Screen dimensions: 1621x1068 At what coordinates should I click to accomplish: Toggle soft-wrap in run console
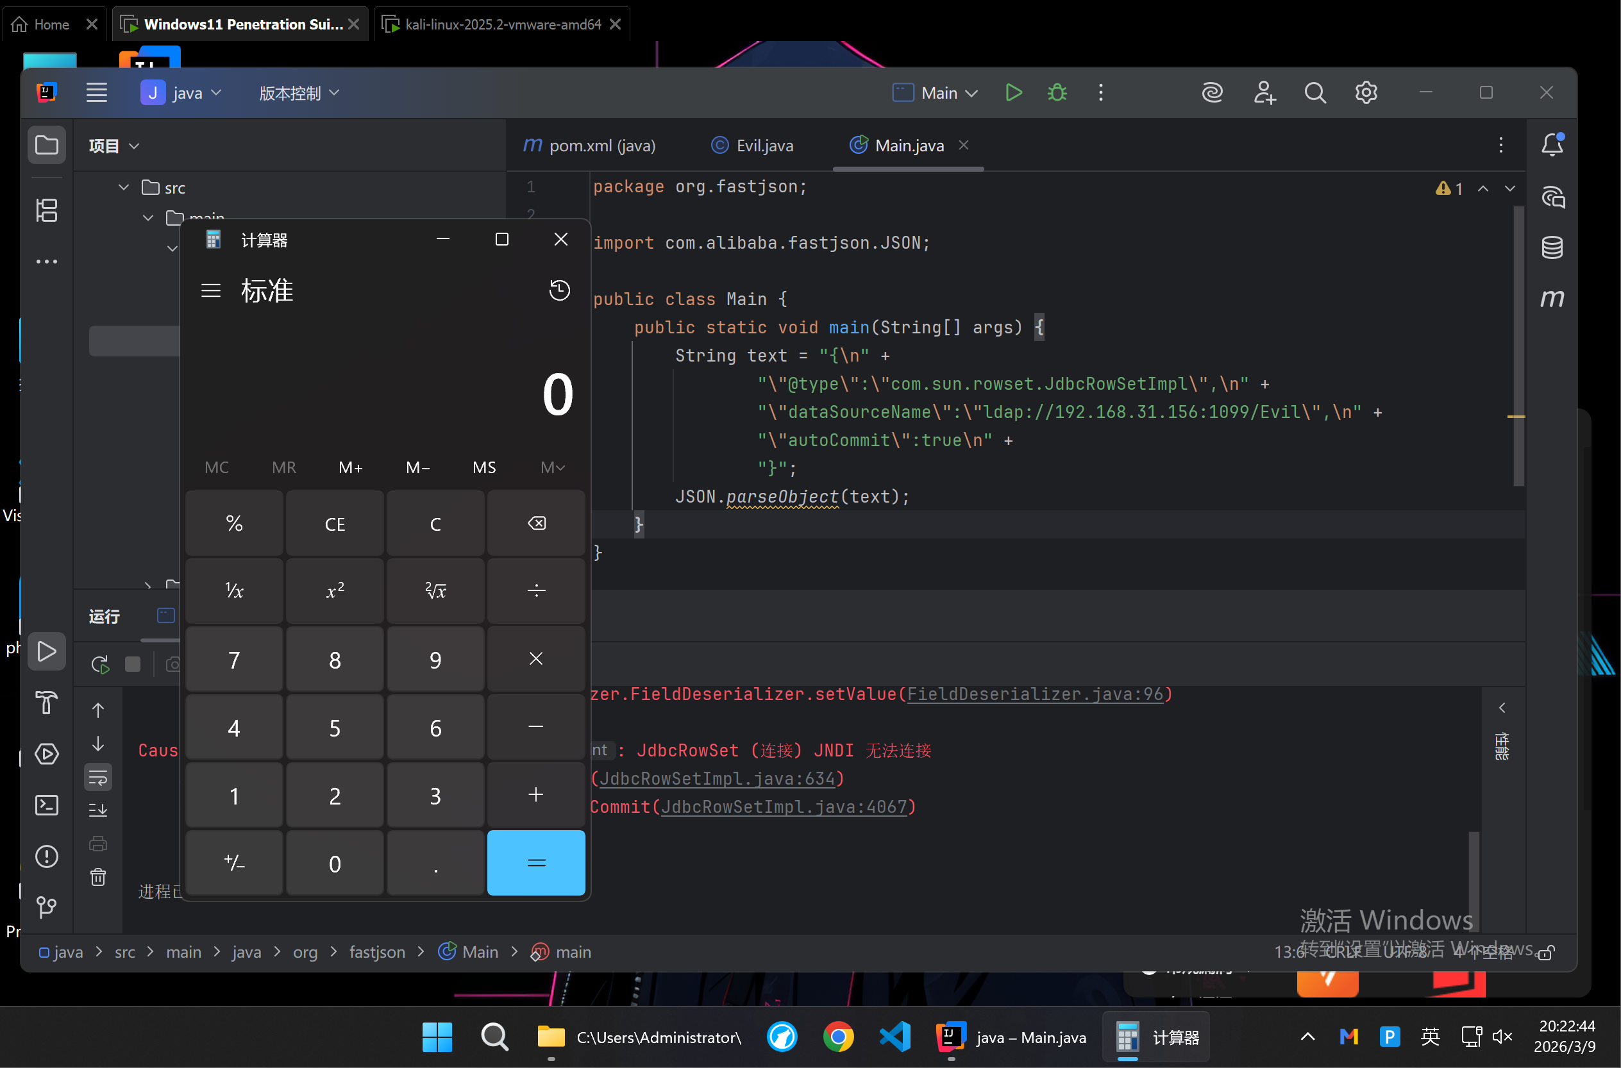point(98,777)
